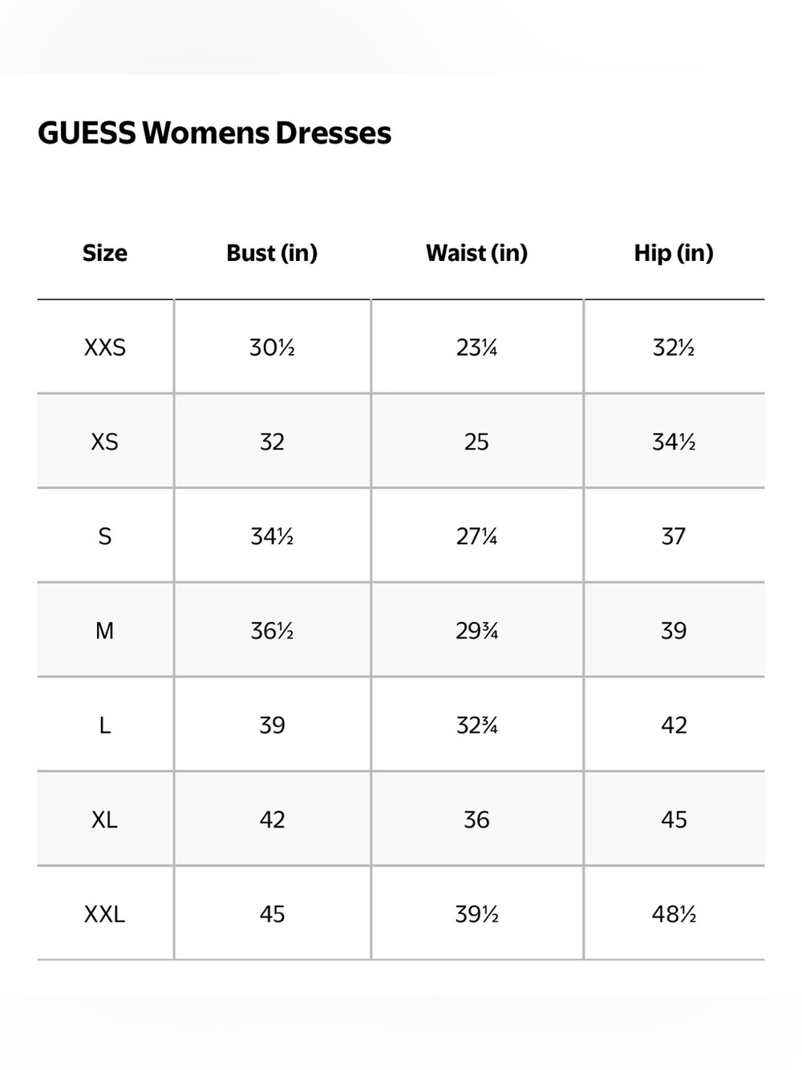This screenshot has width=802, height=1070.
Task: Click the XL size row label
Action: click(105, 820)
